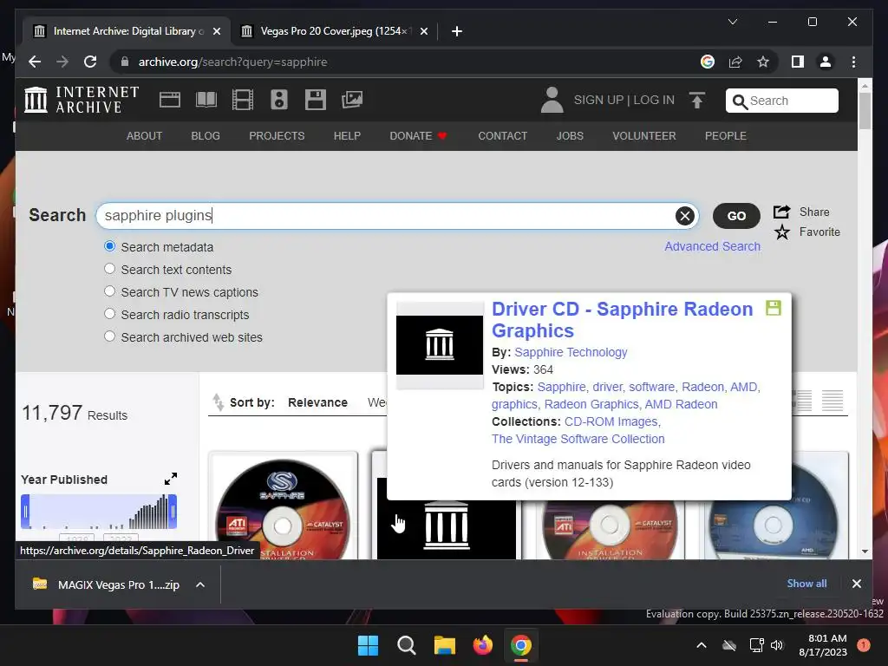Share this page from address bar
888x666 pixels.
coord(735,62)
